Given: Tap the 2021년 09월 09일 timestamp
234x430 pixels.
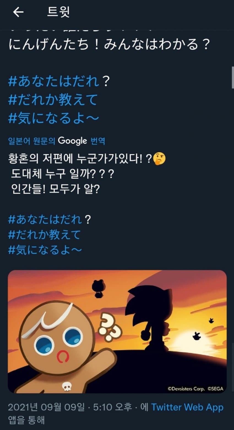Looking at the screenshot, I should click(46, 407).
